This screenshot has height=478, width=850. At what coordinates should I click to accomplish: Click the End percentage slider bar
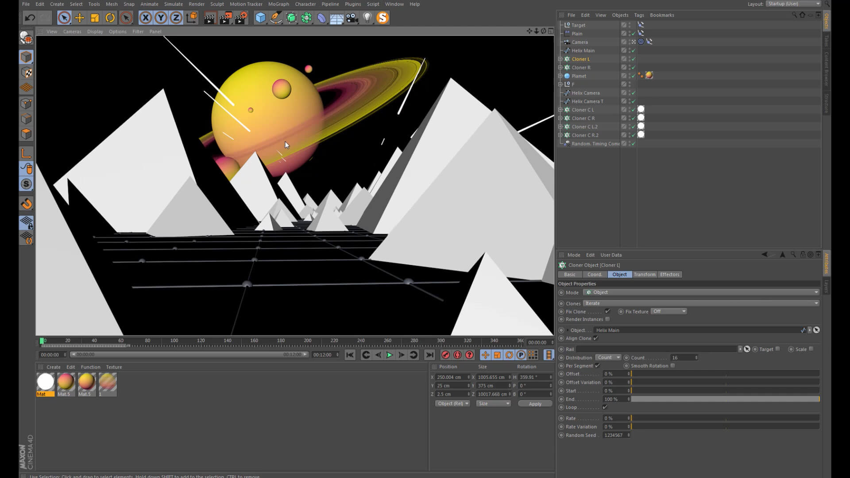725,399
